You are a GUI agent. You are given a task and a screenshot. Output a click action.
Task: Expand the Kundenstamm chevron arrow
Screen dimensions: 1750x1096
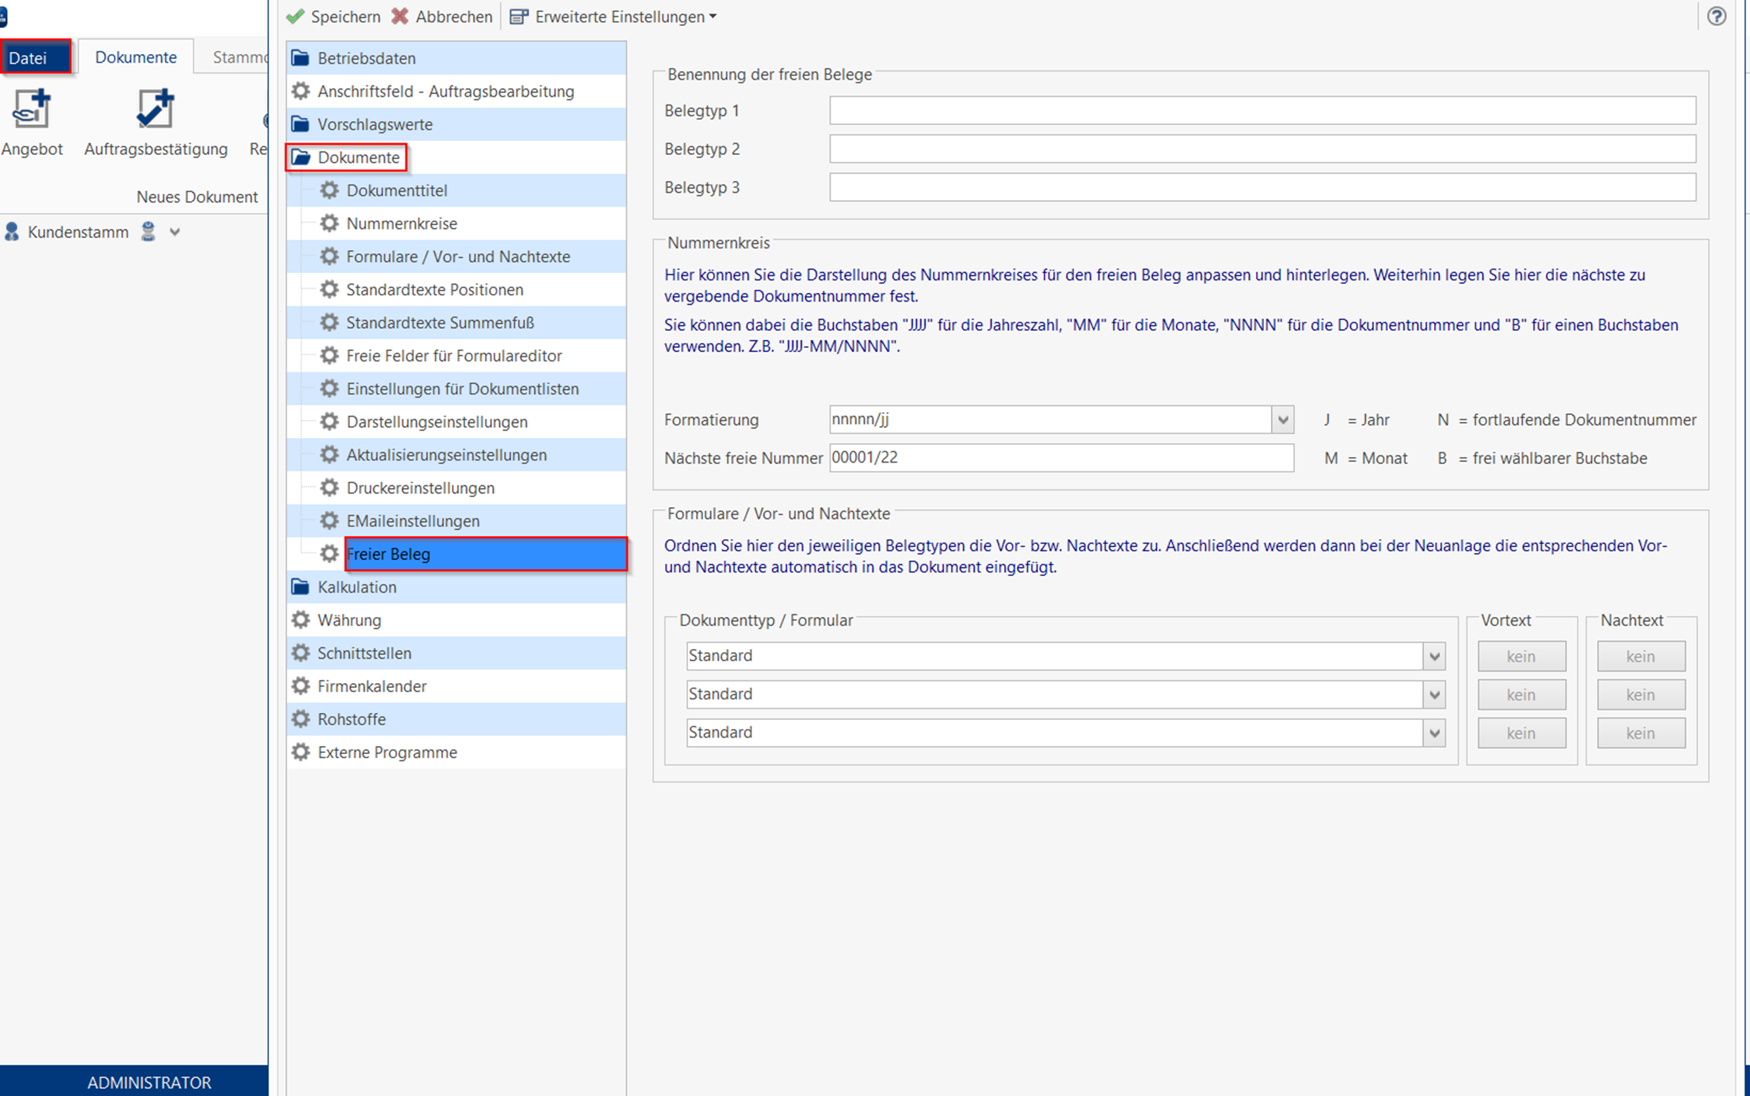pos(175,232)
